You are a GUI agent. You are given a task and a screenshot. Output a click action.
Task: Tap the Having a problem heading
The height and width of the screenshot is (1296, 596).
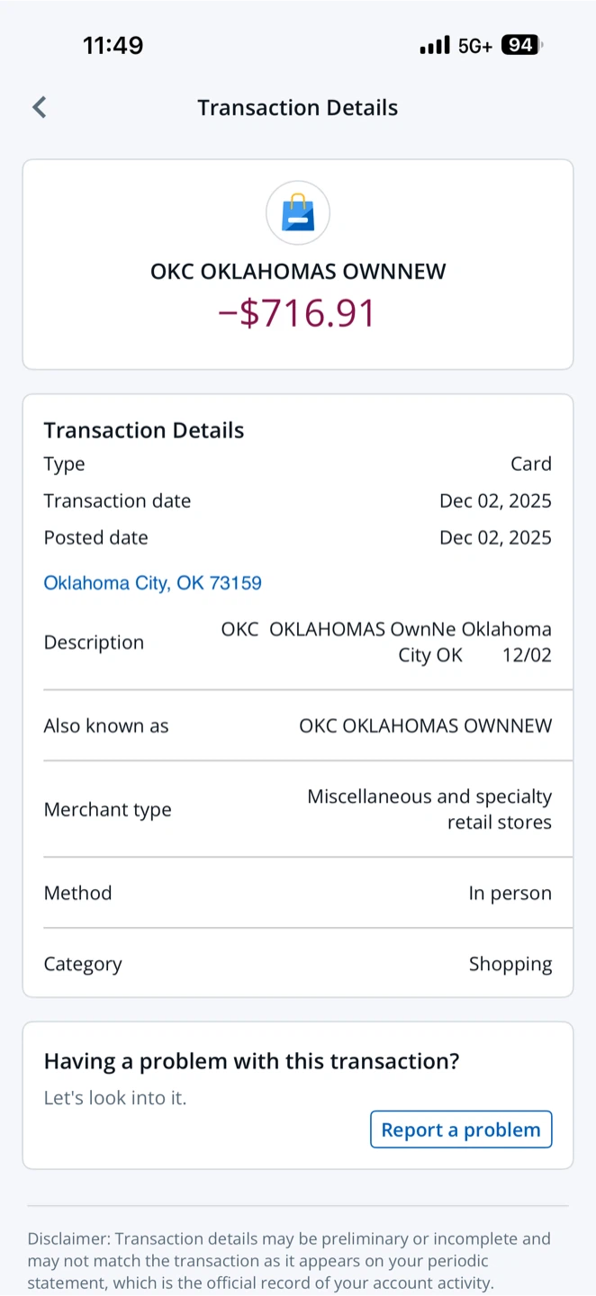(x=252, y=1061)
